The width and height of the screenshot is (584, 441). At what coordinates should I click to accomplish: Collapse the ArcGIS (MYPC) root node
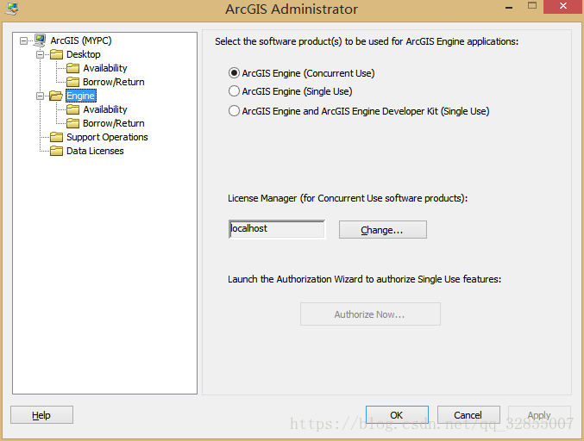click(23, 40)
